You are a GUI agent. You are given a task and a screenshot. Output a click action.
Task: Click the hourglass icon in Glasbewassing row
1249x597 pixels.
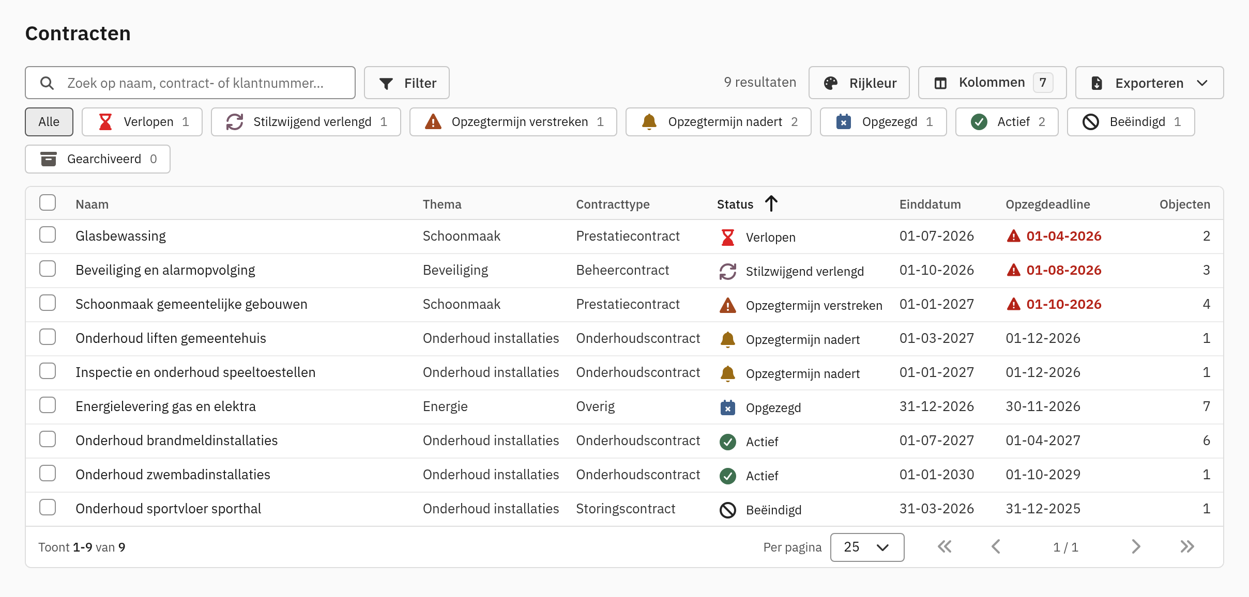[x=727, y=237]
